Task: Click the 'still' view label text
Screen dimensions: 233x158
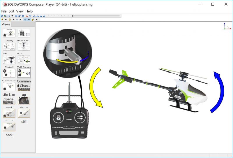Action: [24, 121]
